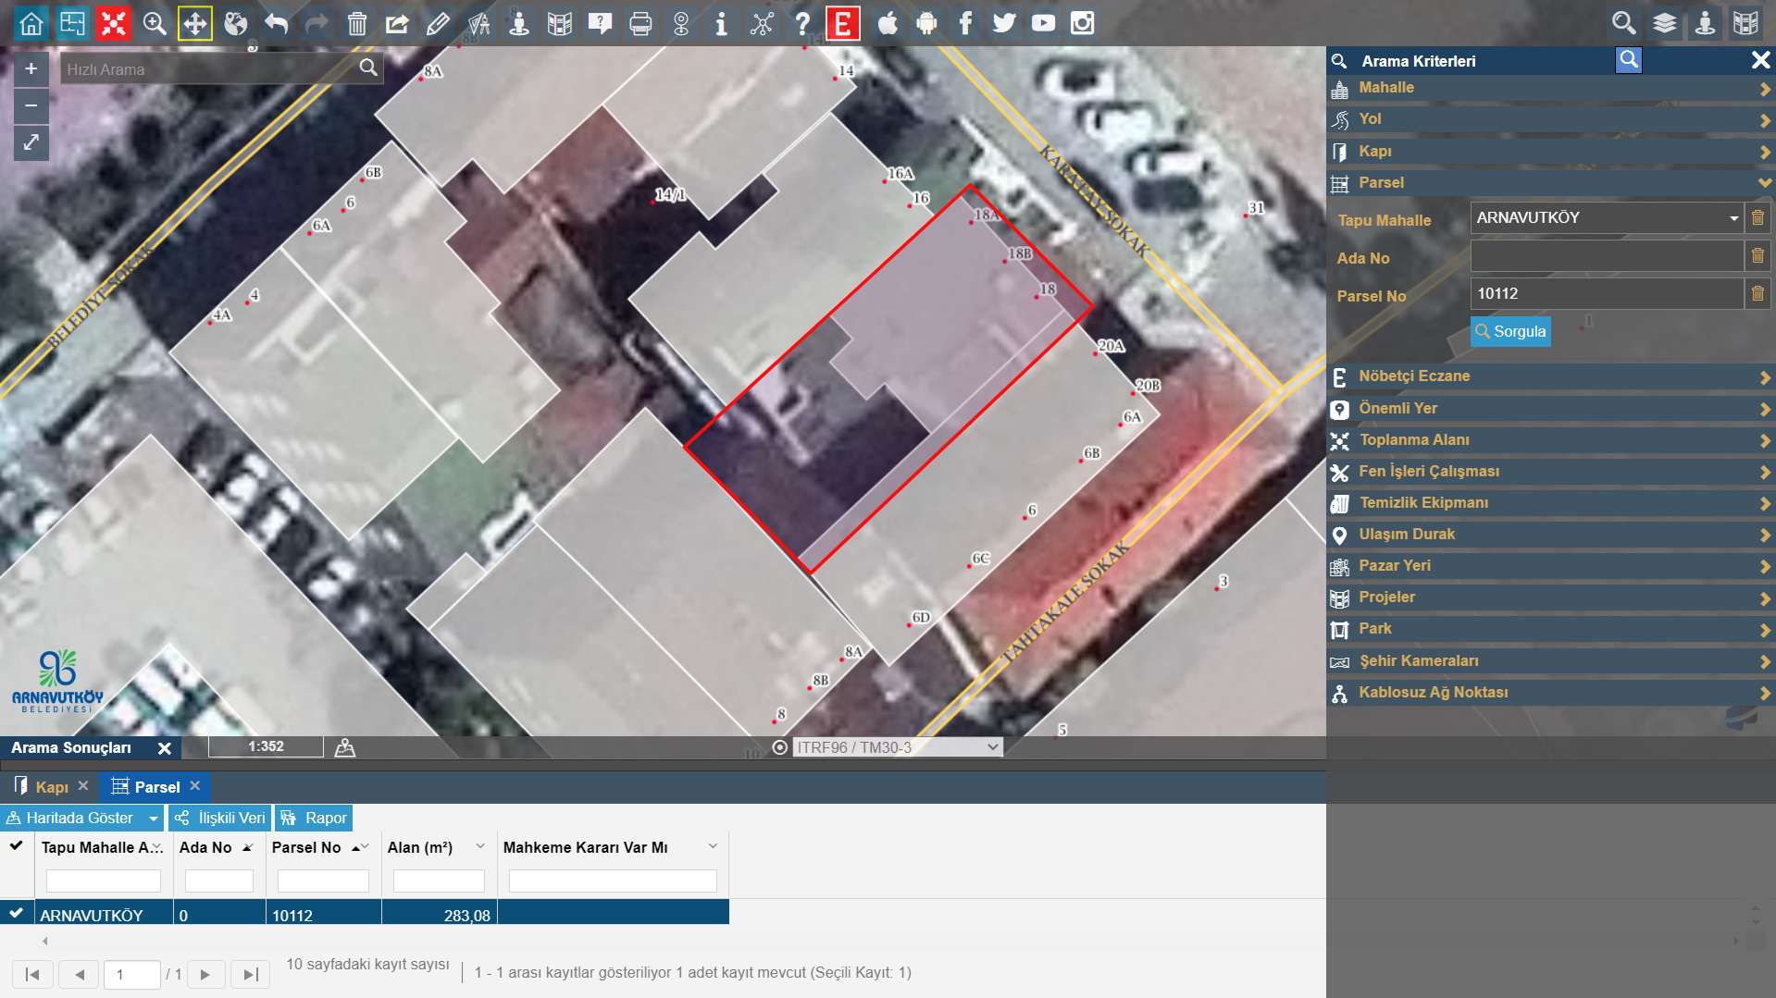
Task: Uncheck the ARNAVUTKÖY row checkbox
Action: [x=17, y=913]
